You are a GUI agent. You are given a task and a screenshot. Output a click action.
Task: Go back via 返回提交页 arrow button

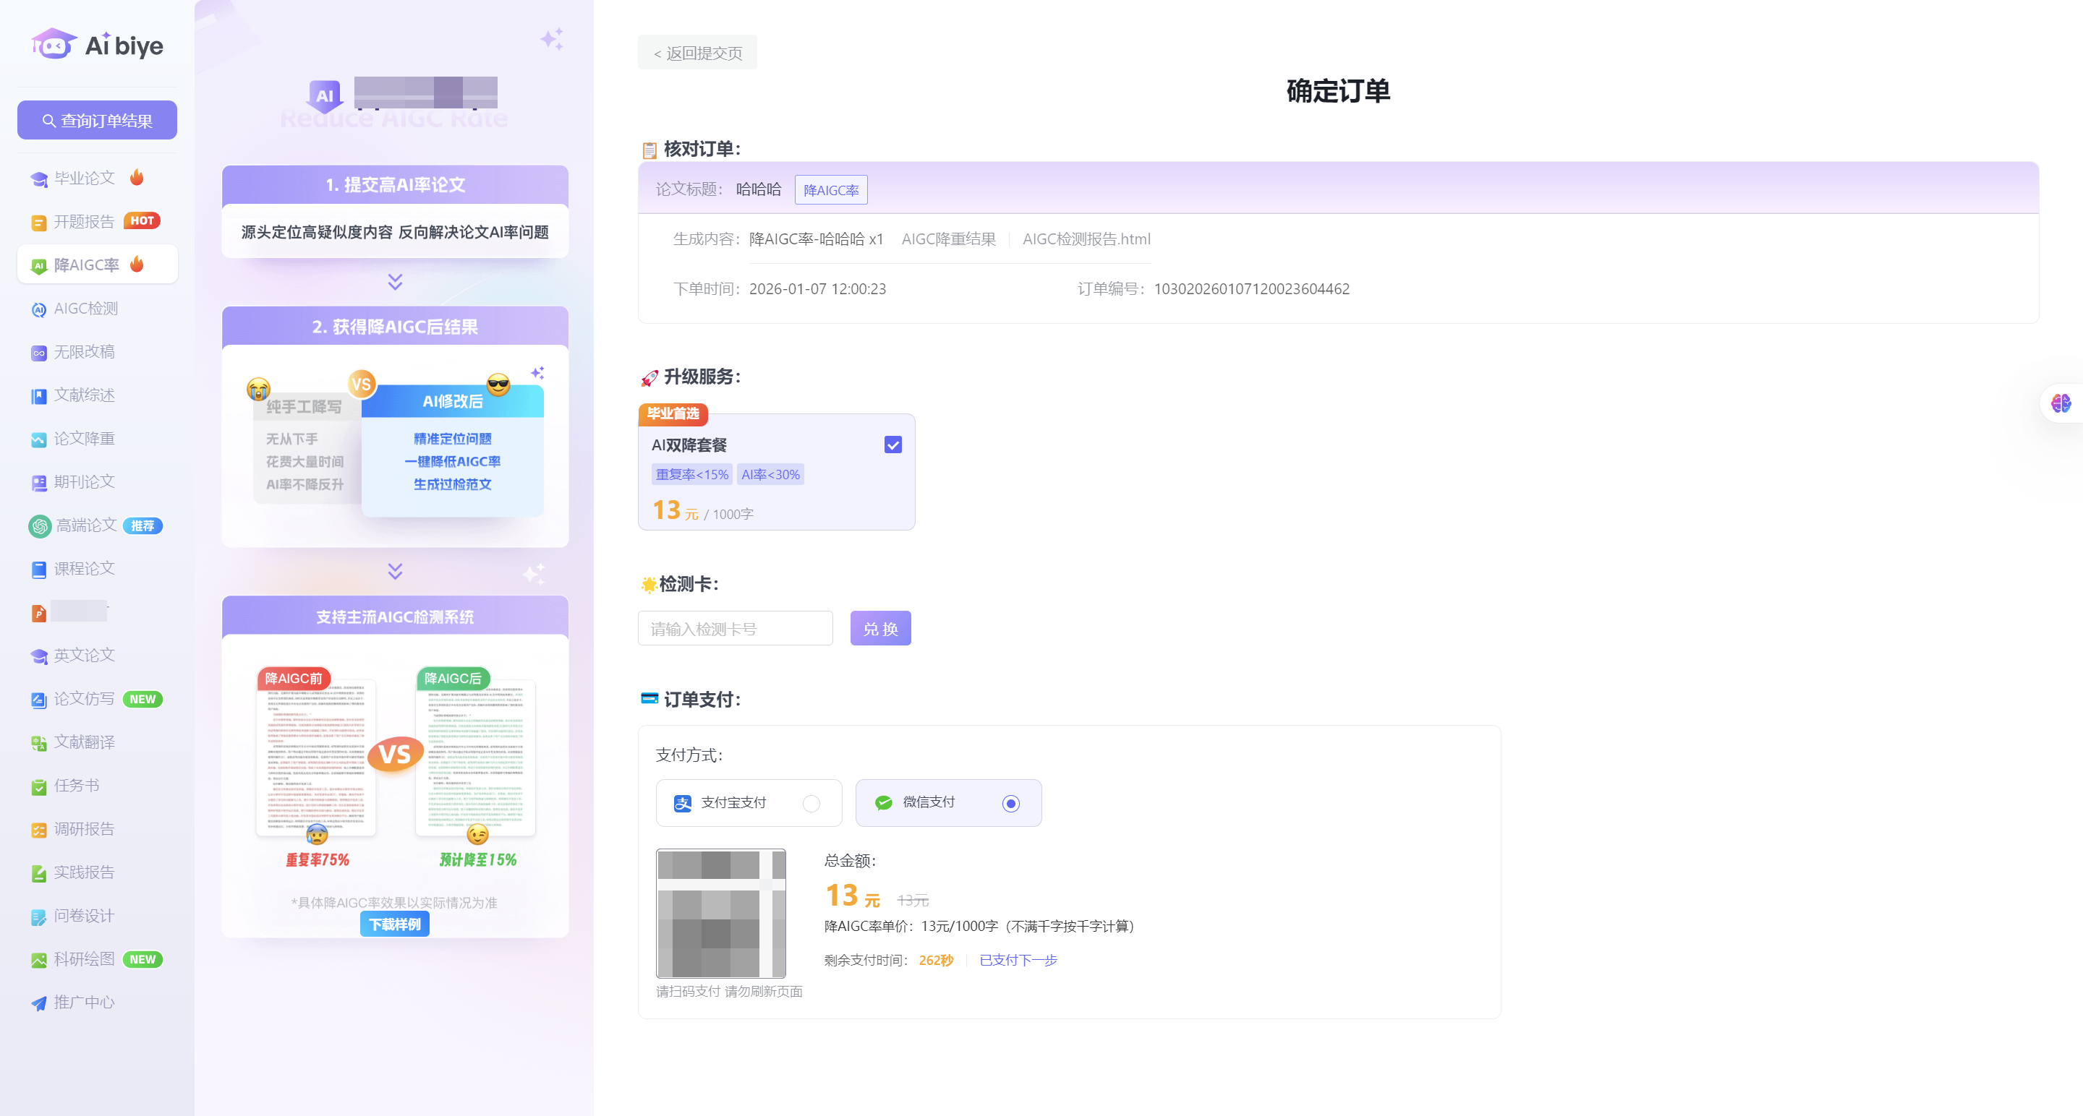coord(697,53)
